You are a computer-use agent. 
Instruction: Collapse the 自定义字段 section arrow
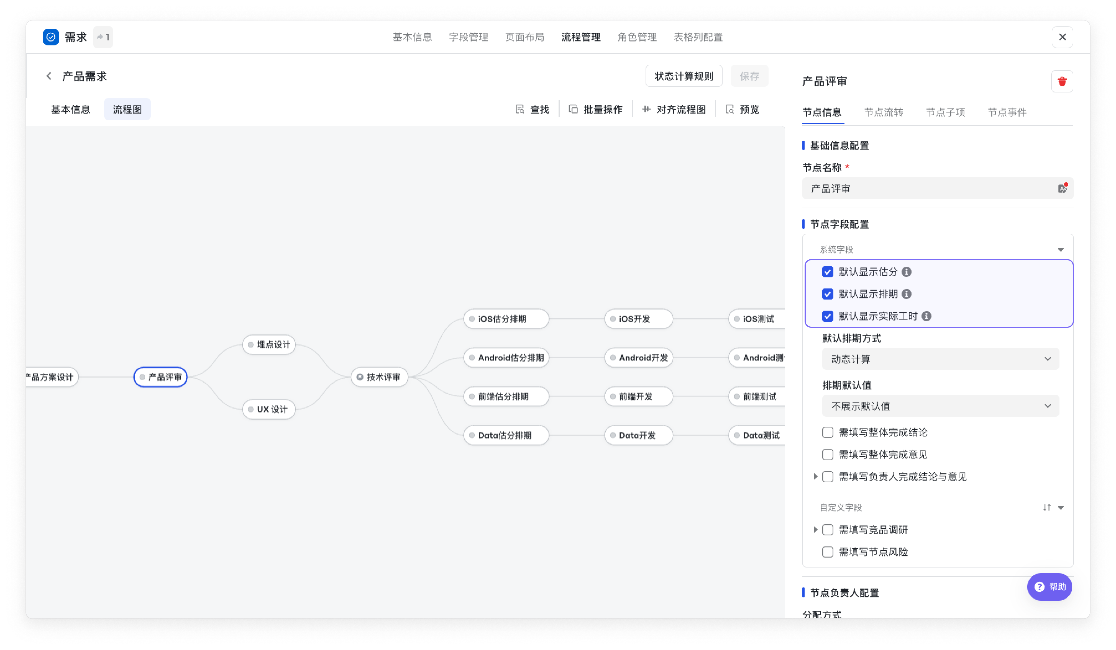[1061, 508]
